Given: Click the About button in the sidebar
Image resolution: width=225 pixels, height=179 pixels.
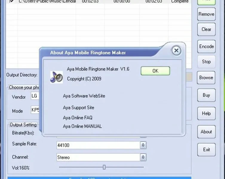Looking at the screenshot, I should pyautogui.click(x=206, y=132).
